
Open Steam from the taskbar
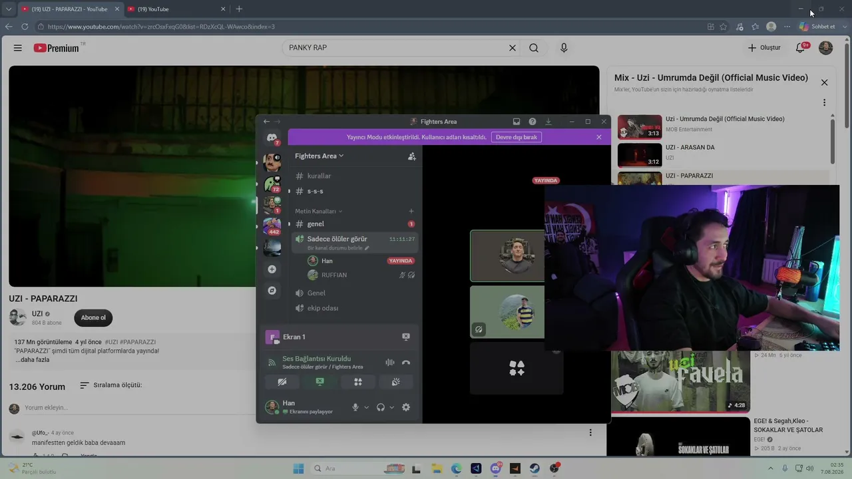(534, 468)
